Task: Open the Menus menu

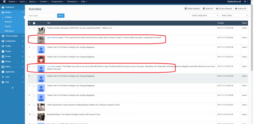Action: 33,2
